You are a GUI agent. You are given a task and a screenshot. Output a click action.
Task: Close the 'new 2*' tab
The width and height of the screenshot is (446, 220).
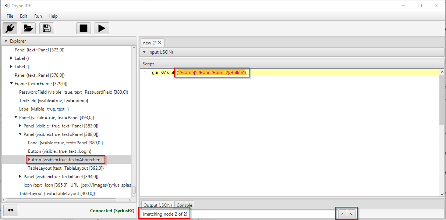160,43
